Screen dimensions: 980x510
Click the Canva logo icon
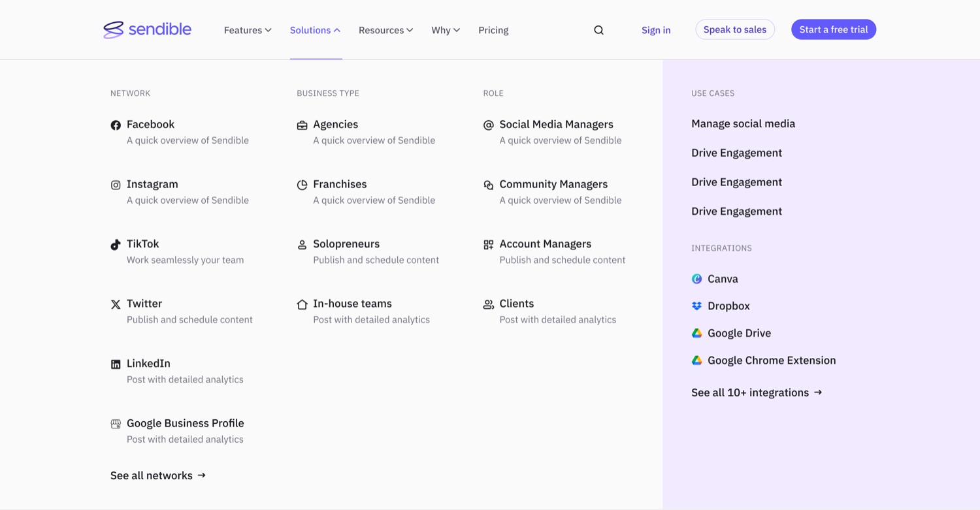696,279
